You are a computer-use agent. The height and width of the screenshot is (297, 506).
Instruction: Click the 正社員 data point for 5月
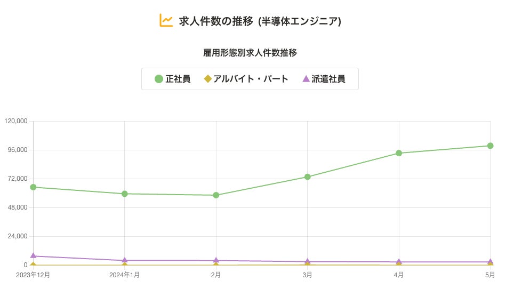click(490, 146)
